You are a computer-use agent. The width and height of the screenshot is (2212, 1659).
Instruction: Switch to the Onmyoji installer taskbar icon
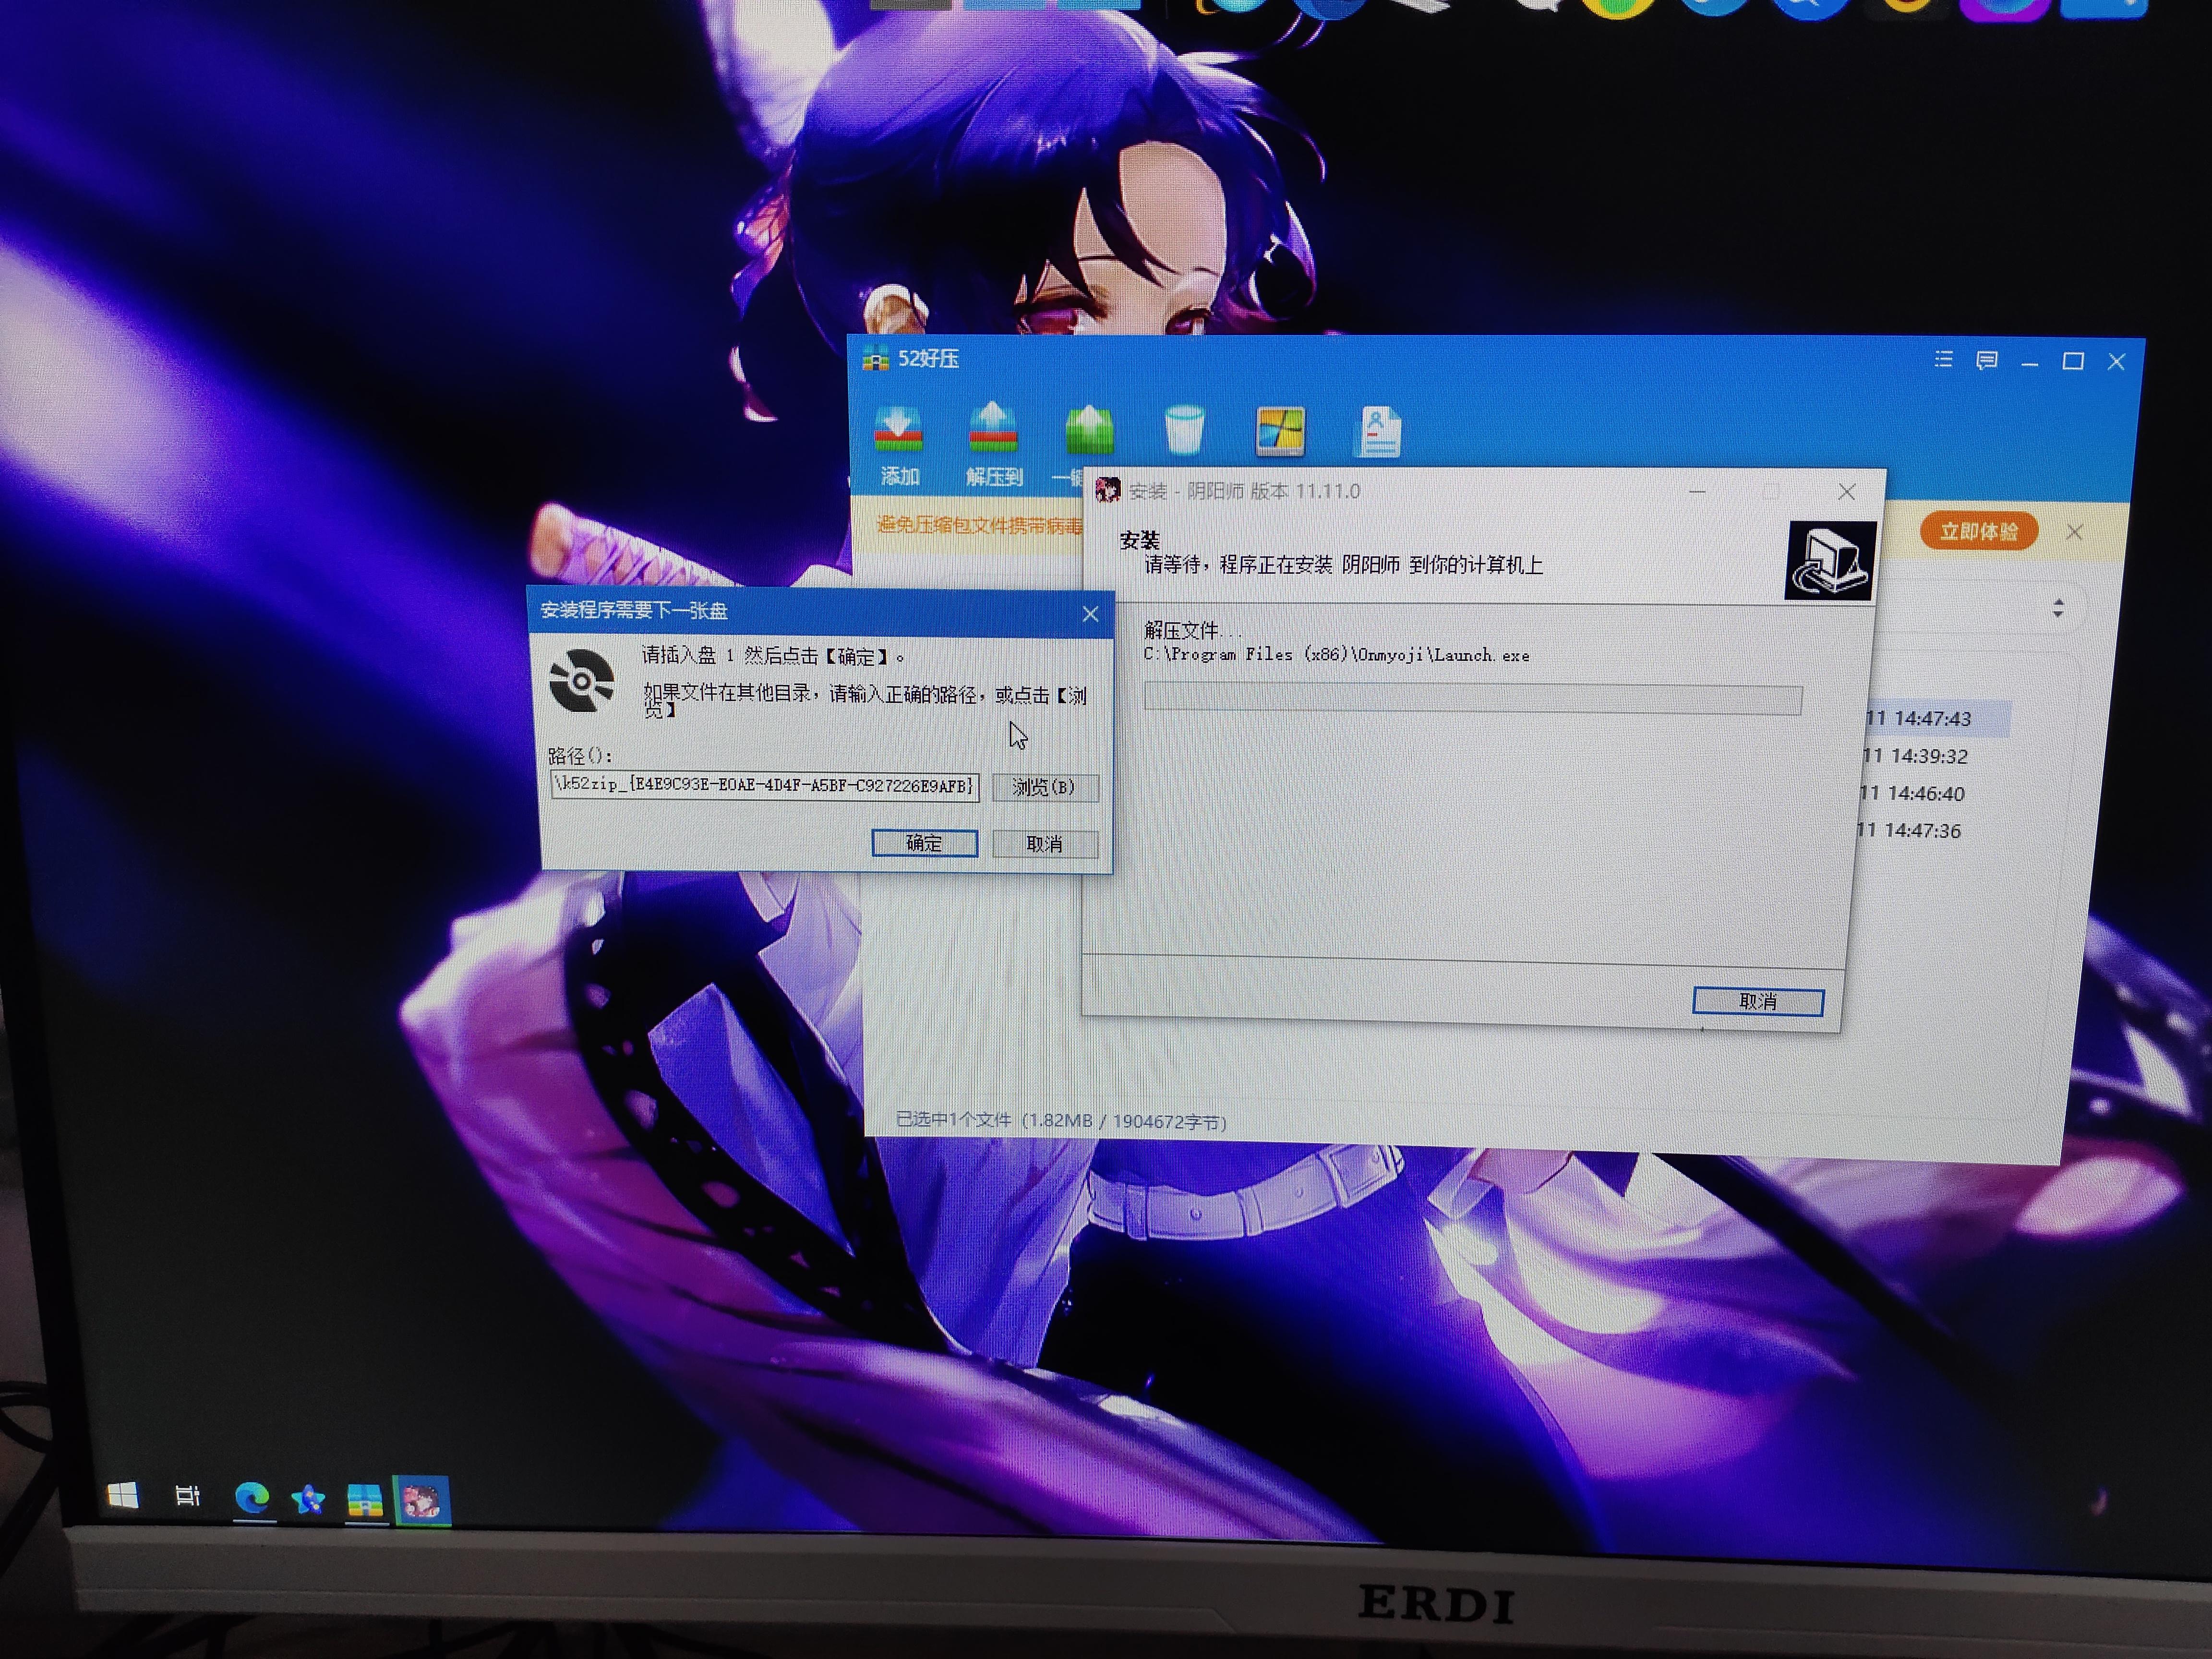421,1502
